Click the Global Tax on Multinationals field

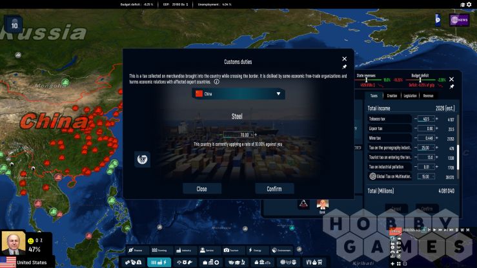(x=426, y=177)
